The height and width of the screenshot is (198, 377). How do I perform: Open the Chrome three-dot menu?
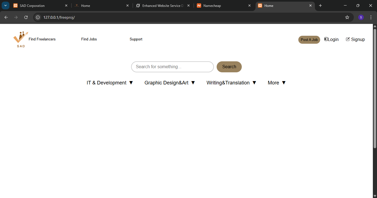coord(371,17)
